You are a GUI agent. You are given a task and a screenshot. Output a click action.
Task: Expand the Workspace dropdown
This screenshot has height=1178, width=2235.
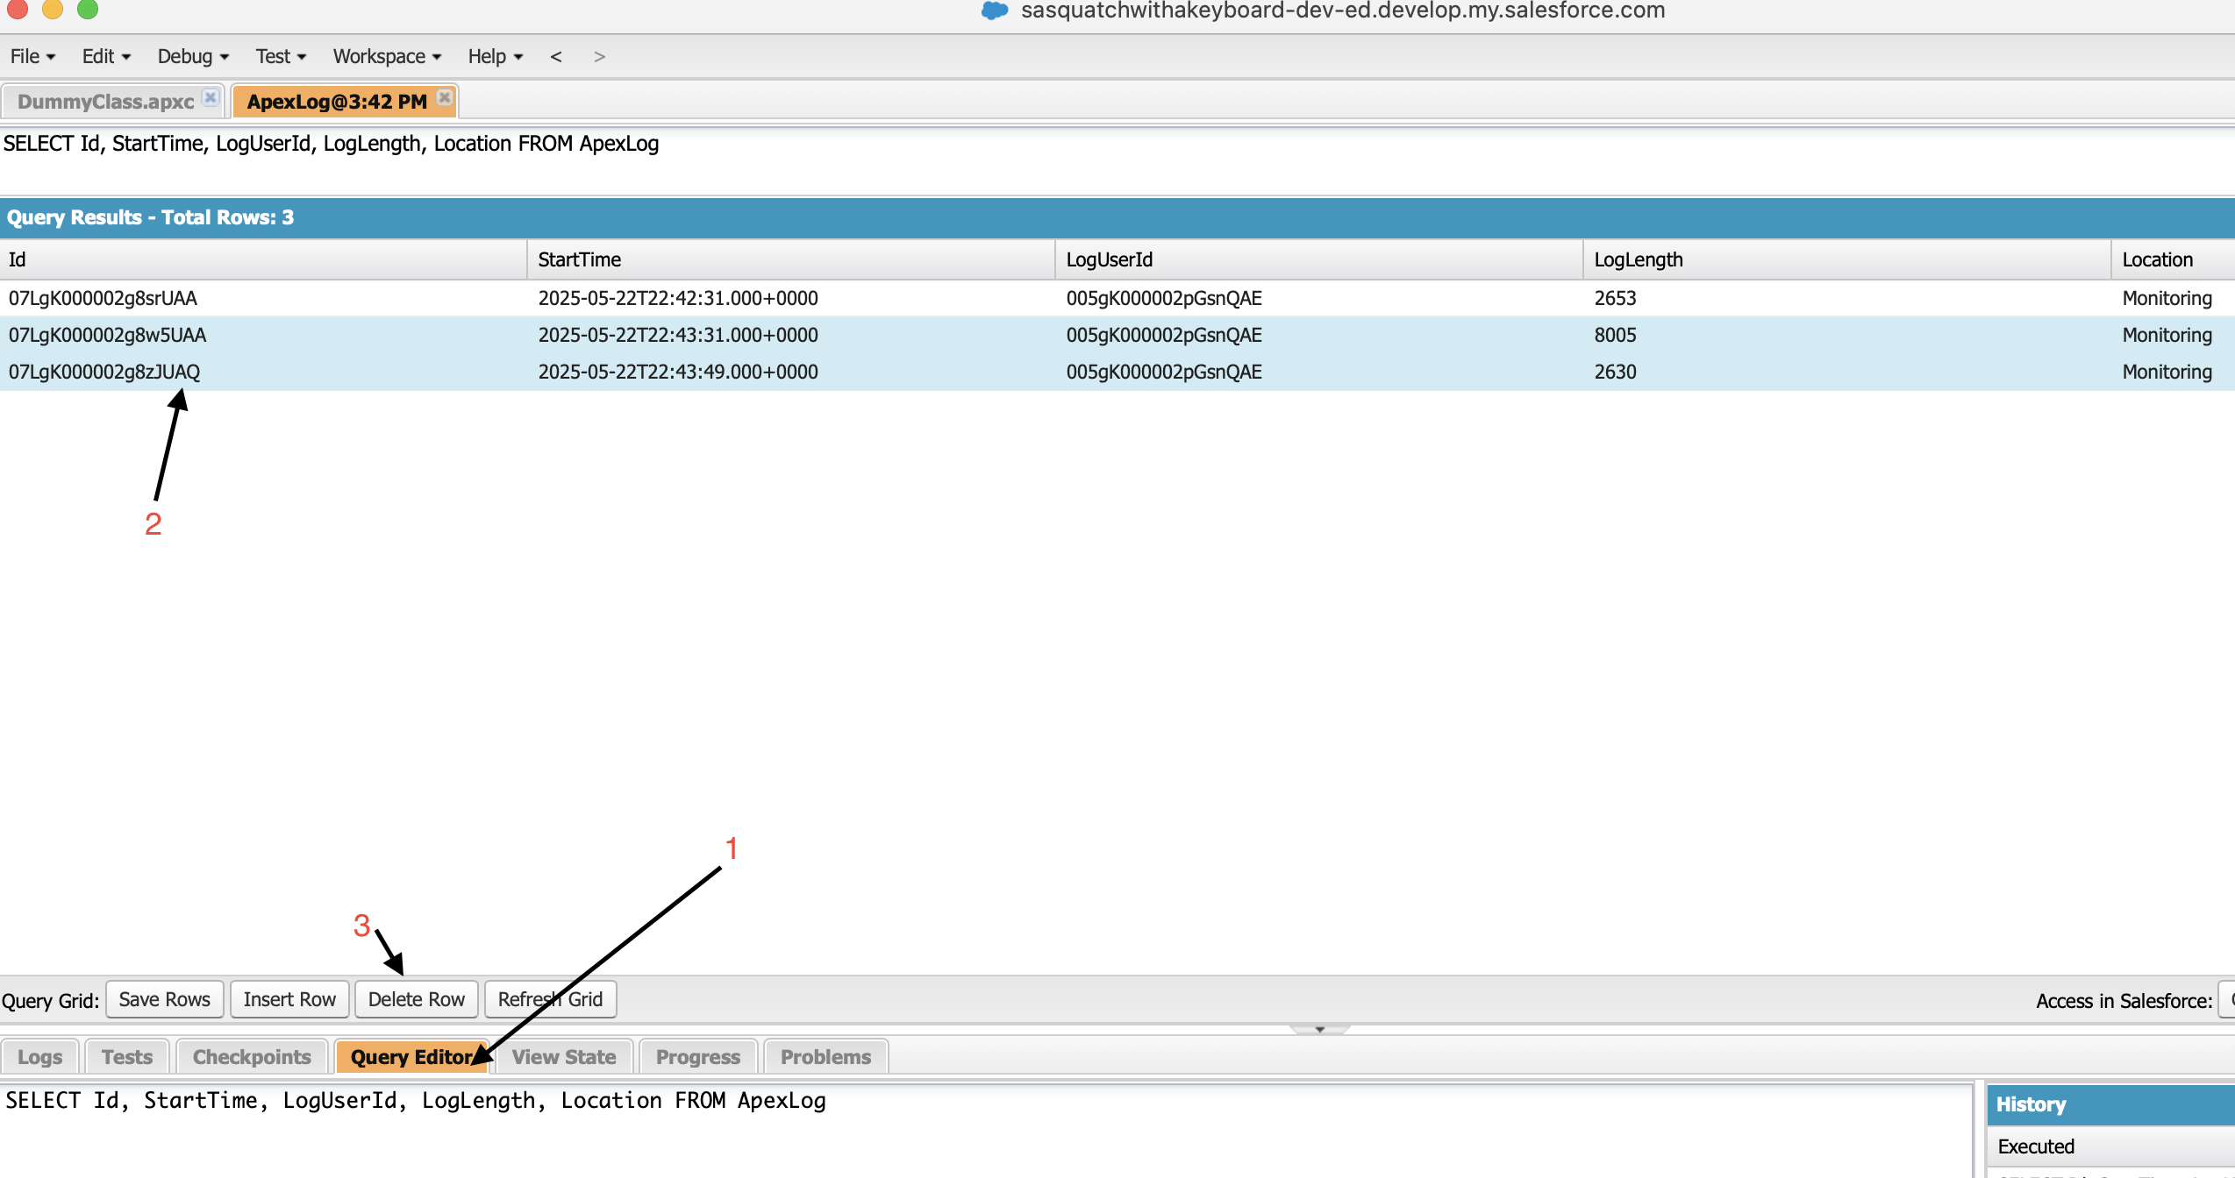click(382, 55)
